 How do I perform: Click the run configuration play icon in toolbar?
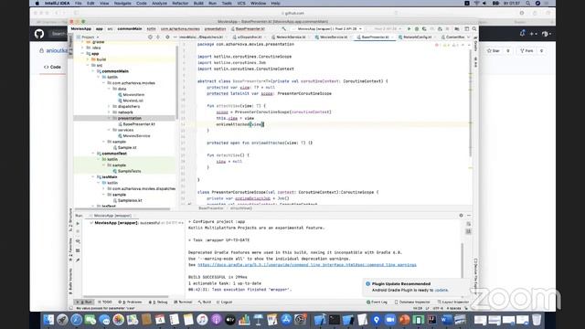[409, 28]
